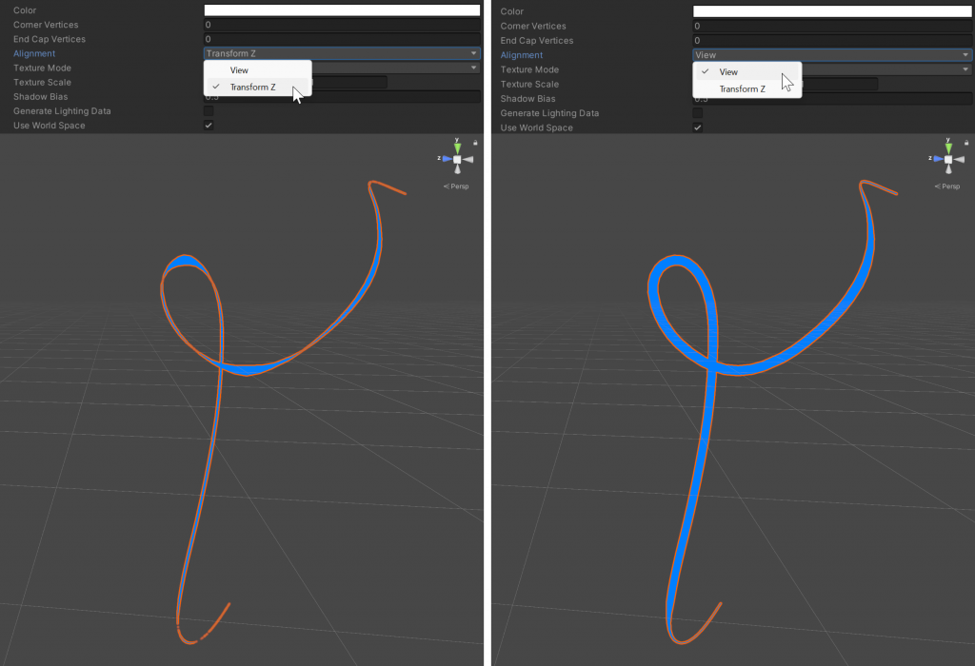The height and width of the screenshot is (666, 975).
Task: Click Persp below the left scene gizmo
Action: tap(455, 186)
